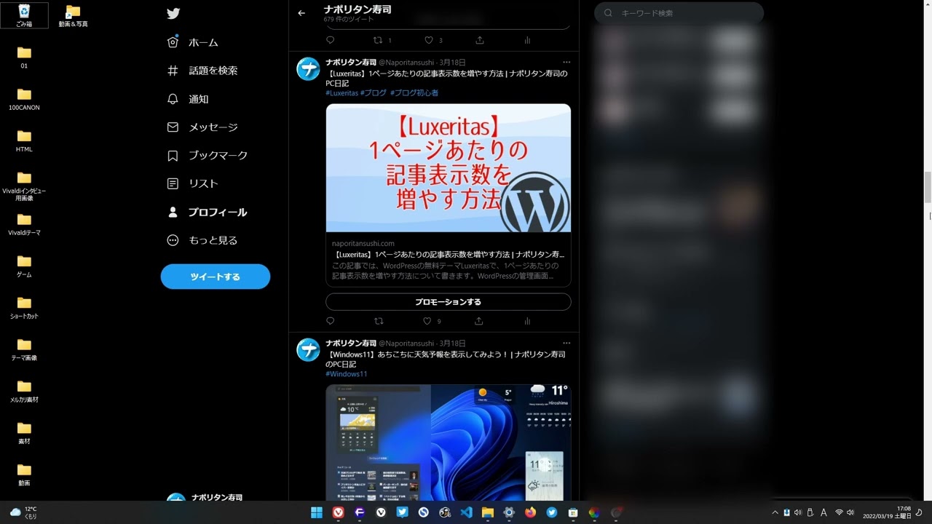932x524 pixels.
Task: Open 通知 notifications
Action: [188, 99]
